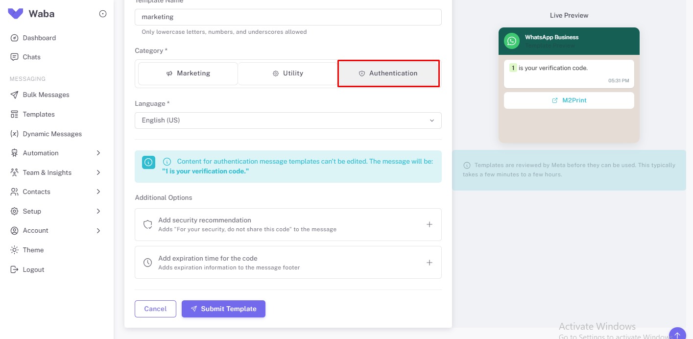Select the Authentication category option
Image resolution: width=693 pixels, height=339 pixels.
click(x=388, y=73)
